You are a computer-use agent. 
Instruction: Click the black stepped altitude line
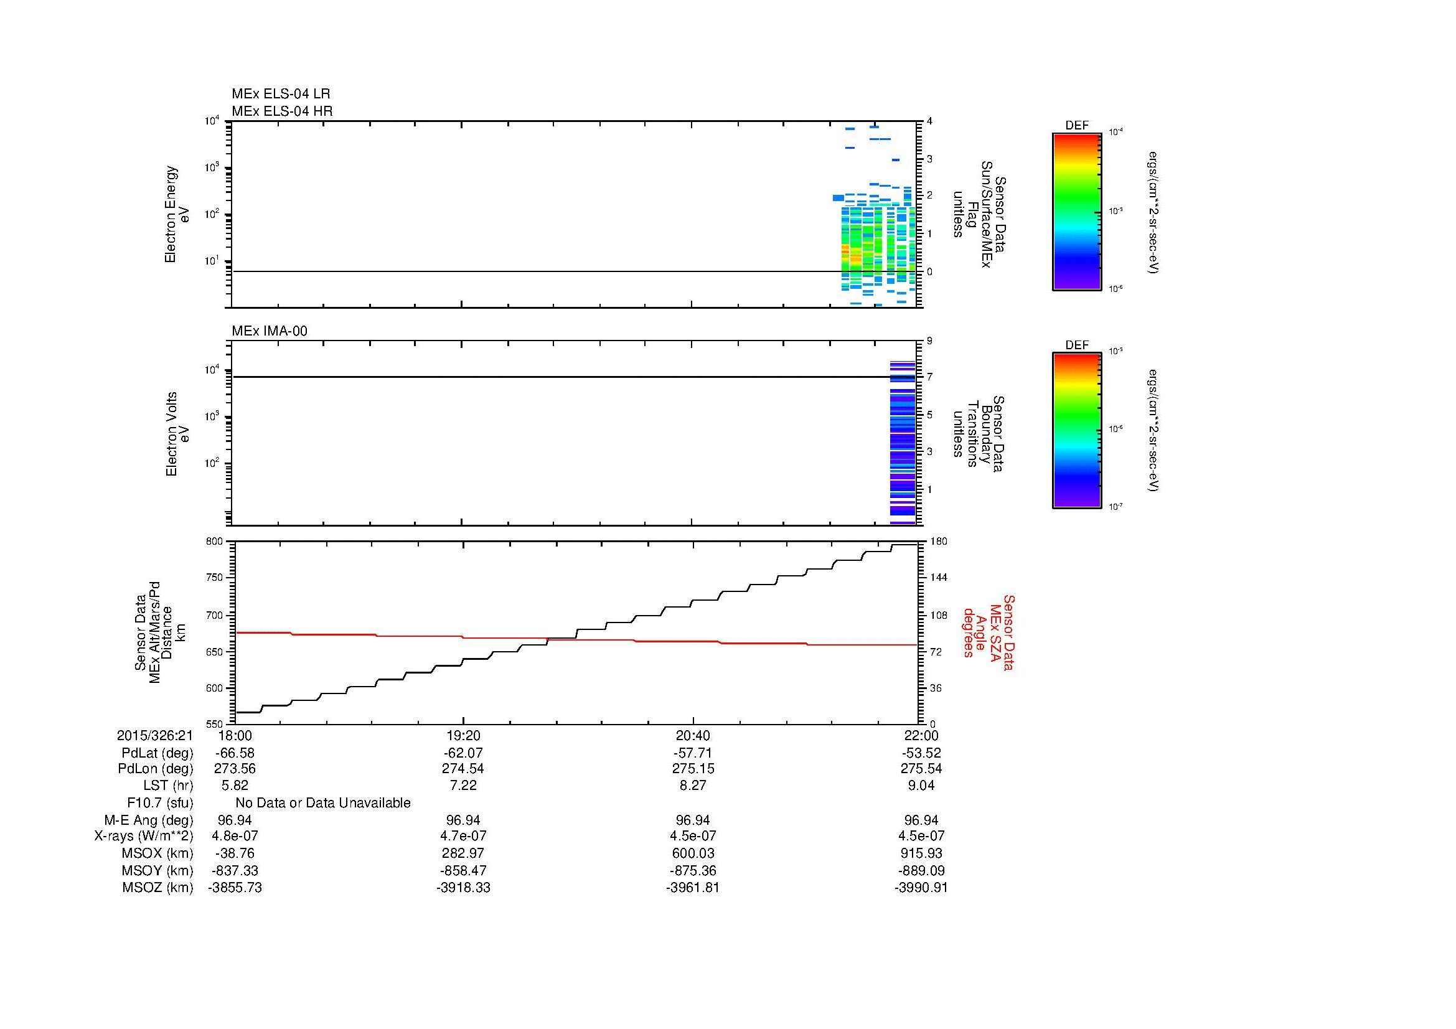coord(576,628)
